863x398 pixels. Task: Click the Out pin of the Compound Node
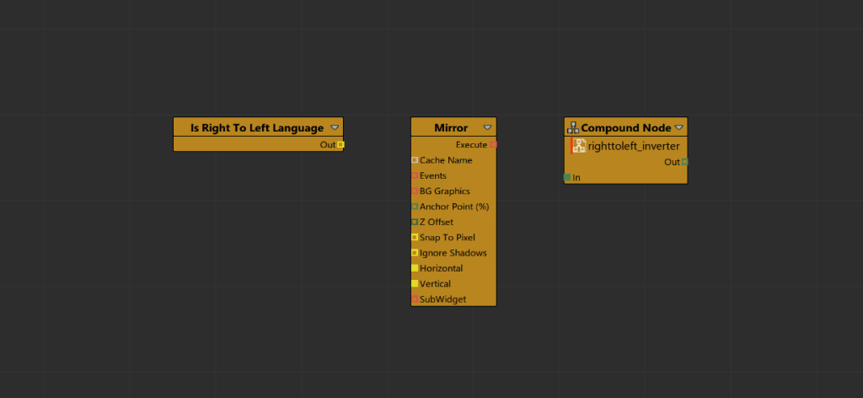pyautogui.click(x=684, y=162)
